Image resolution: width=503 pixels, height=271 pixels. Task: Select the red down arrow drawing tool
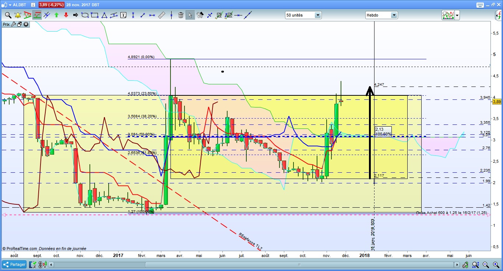click(66, 15)
